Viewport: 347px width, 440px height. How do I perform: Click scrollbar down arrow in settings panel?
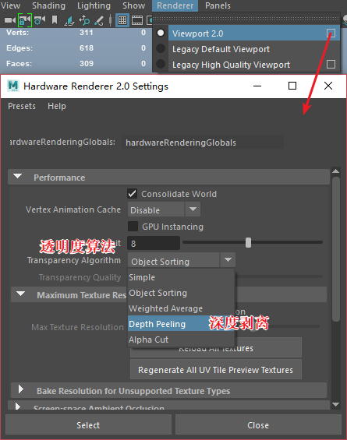(x=336, y=404)
